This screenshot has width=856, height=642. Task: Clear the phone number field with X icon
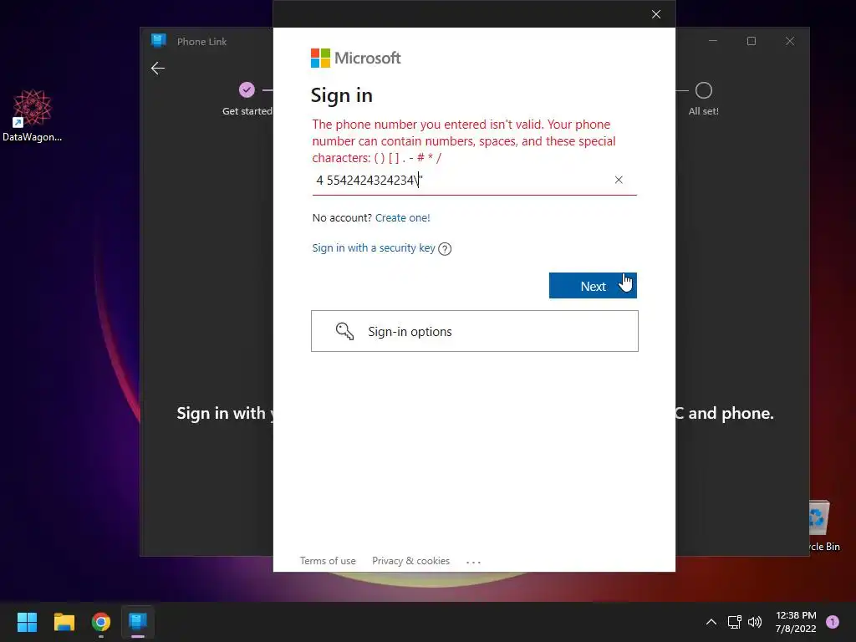click(619, 180)
